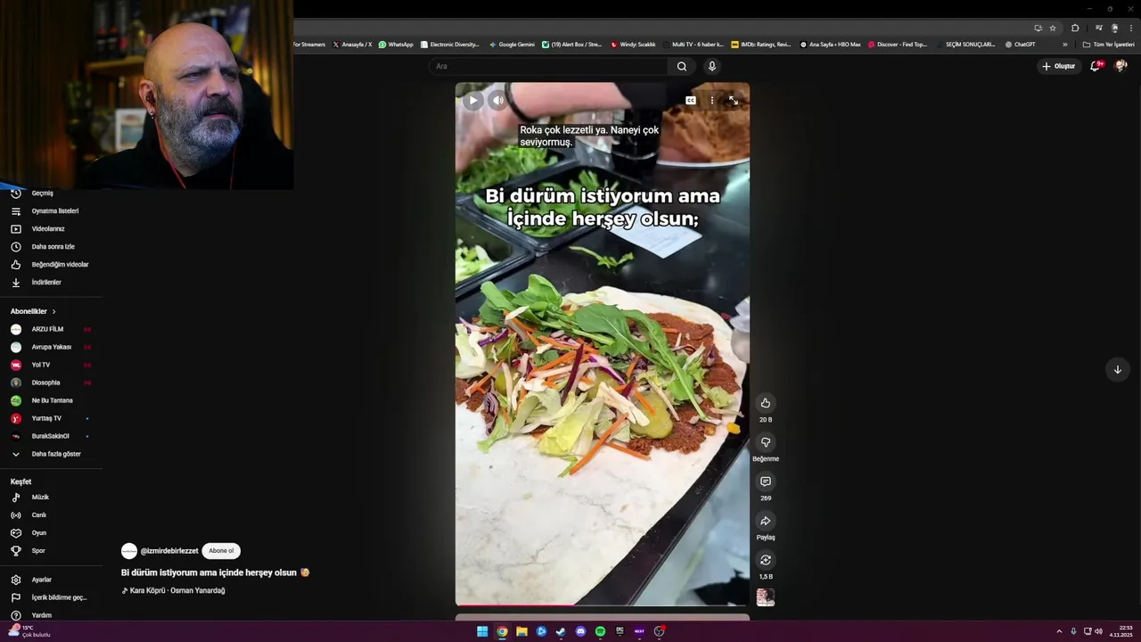This screenshot has height=642, width=1141.
Task: Open the Avrupa Yakası subscription
Action: 51,347
